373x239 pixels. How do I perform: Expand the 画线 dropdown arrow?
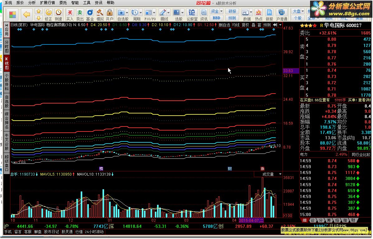click(169, 12)
